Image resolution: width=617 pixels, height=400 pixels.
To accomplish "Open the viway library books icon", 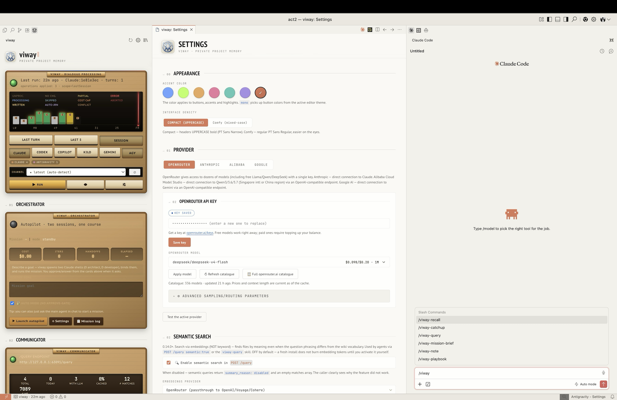I will [x=146, y=40].
